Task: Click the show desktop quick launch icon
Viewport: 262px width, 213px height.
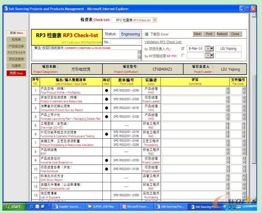Action: [x=43, y=206]
